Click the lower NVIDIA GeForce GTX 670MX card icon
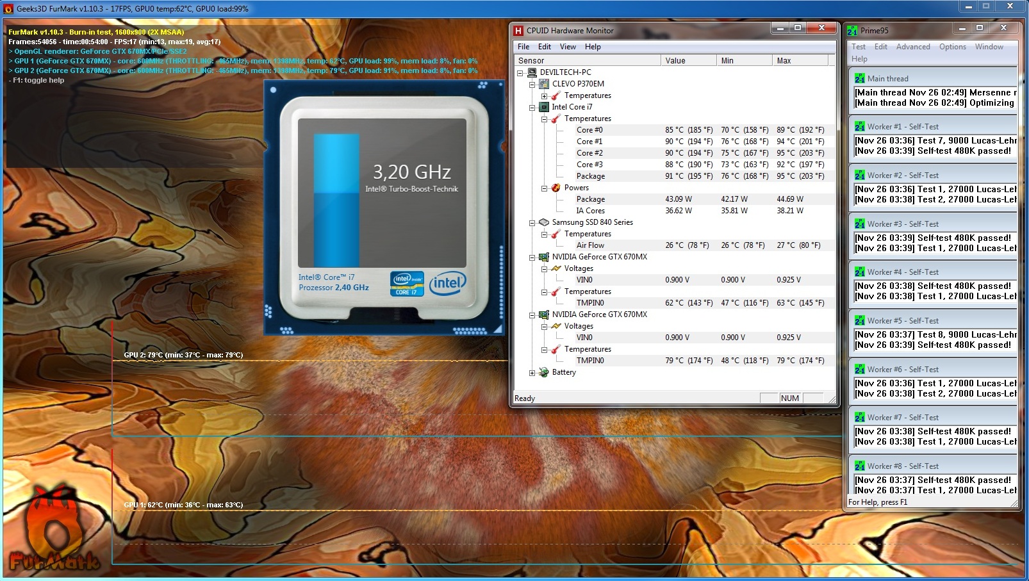The image size is (1029, 581). point(544,315)
